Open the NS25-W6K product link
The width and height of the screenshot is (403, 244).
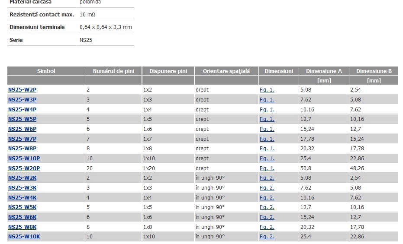coord(22,217)
